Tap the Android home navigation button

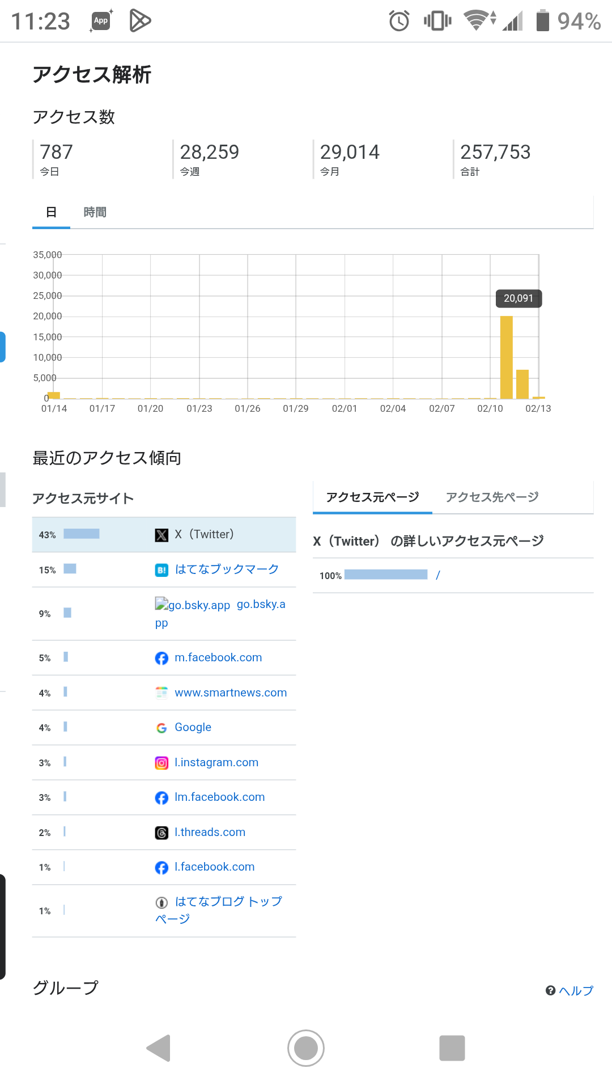(306, 1048)
